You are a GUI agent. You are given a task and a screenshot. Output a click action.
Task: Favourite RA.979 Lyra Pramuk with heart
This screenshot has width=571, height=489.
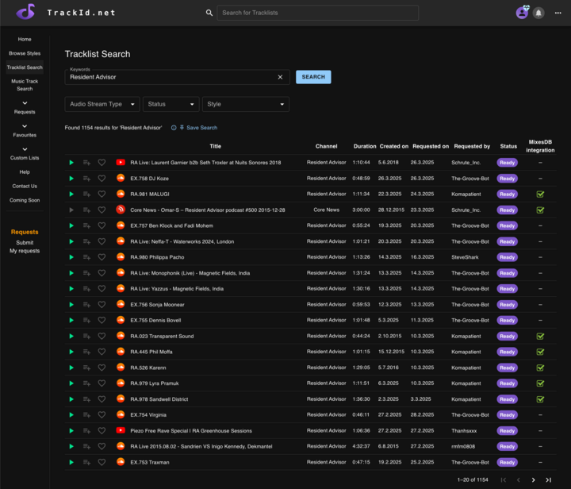102,383
